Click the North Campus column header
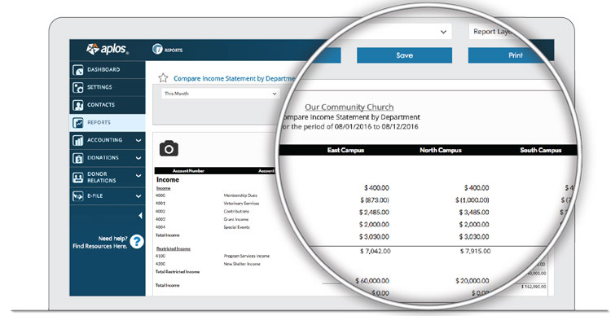 (441, 150)
